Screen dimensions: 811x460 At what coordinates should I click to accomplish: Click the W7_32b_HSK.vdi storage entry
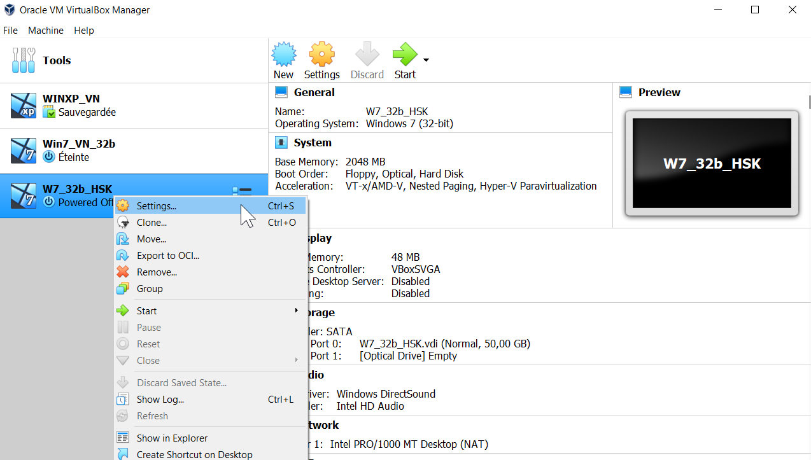(x=444, y=344)
